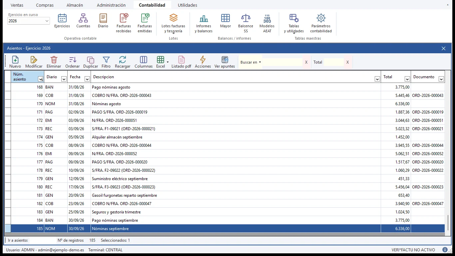Screen dimensions: 455x256
Task: Create a new entry with Nuevo
Action: coord(15,62)
